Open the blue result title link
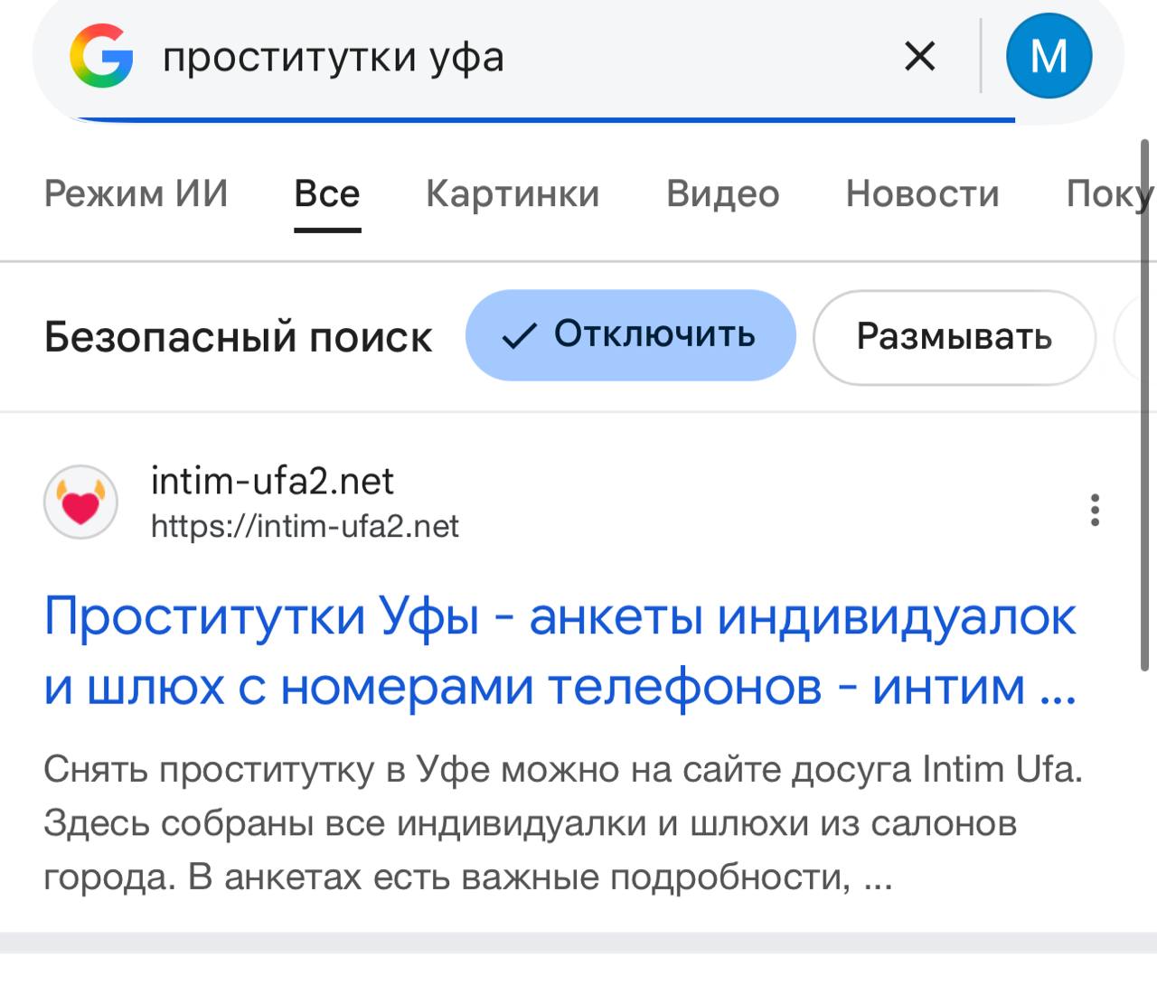 click(x=560, y=652)
